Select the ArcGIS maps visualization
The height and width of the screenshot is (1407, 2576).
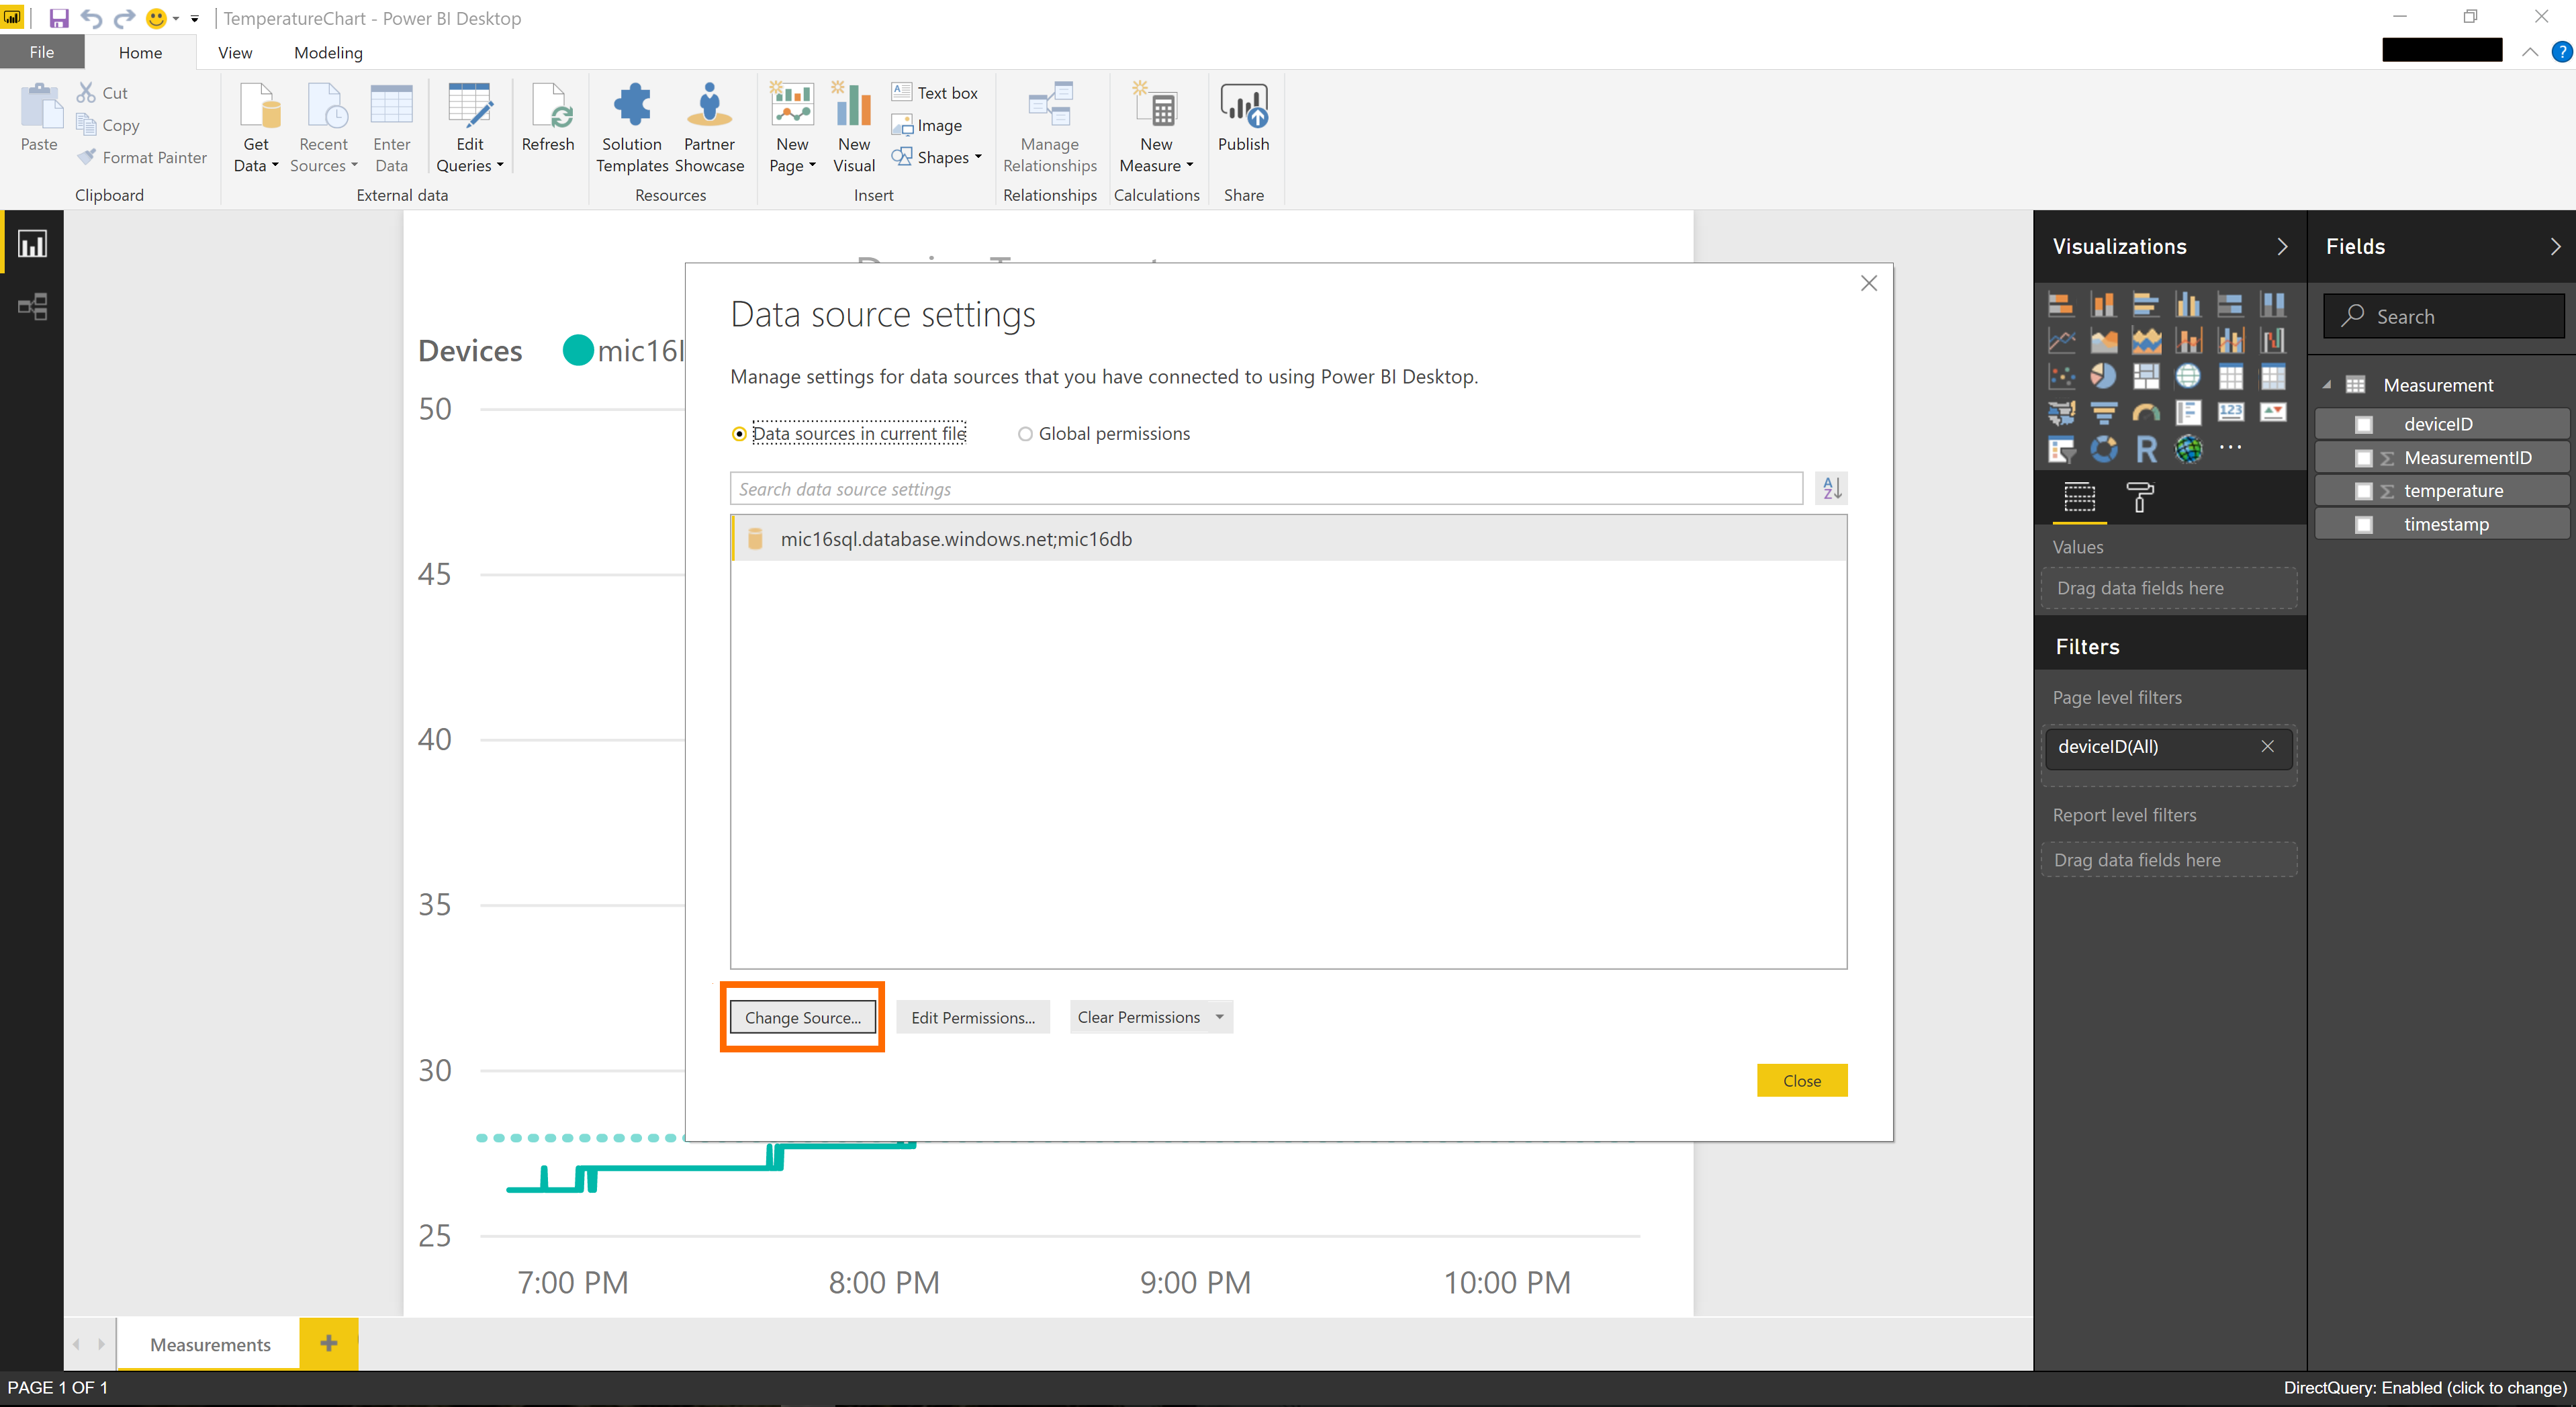(x=2188, y=450)
